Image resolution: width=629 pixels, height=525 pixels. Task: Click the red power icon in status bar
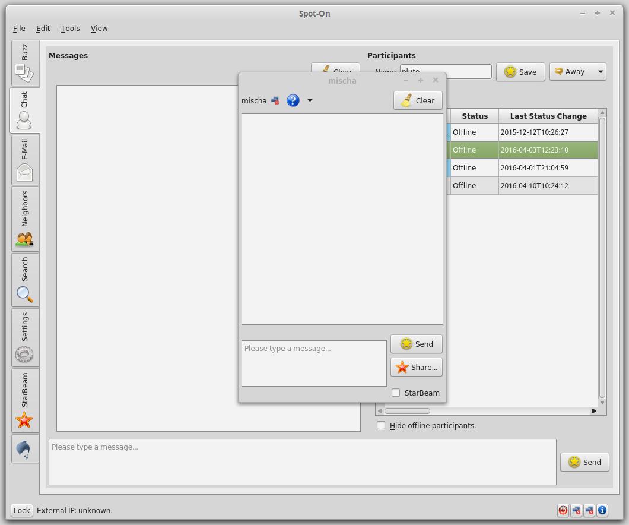(x=563, y=510)
